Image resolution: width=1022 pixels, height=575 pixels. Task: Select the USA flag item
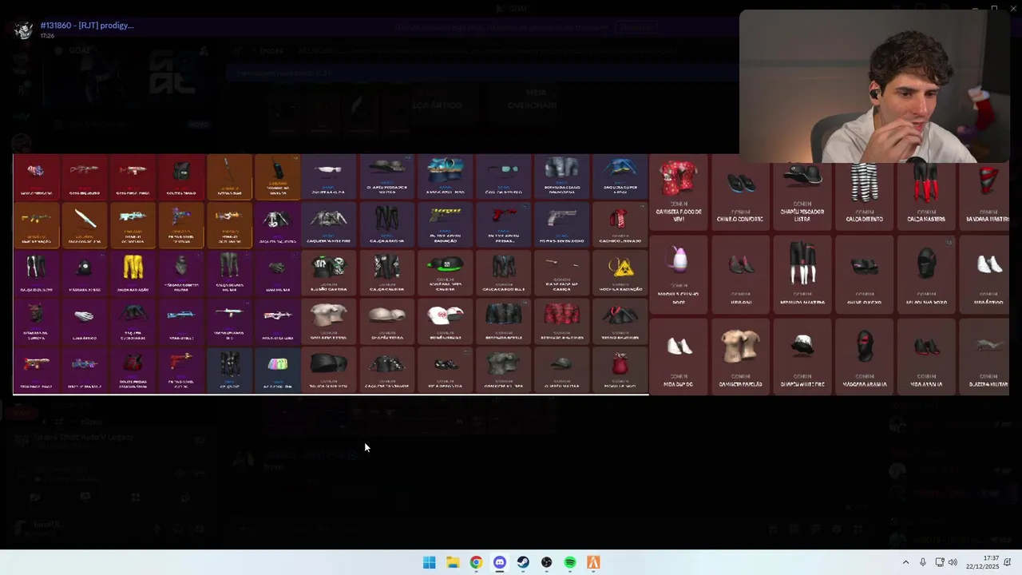pyautogui.click(x=36, y=176)
